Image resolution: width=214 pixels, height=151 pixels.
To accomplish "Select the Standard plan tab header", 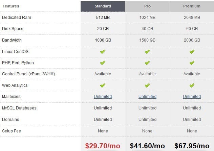I will click(x=103, y=6).
